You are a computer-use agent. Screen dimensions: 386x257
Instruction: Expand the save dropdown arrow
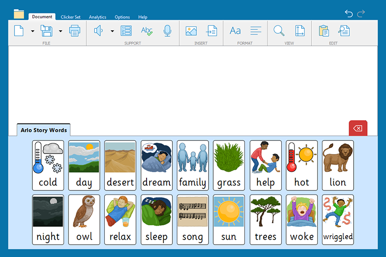click(x=61, y=31)
